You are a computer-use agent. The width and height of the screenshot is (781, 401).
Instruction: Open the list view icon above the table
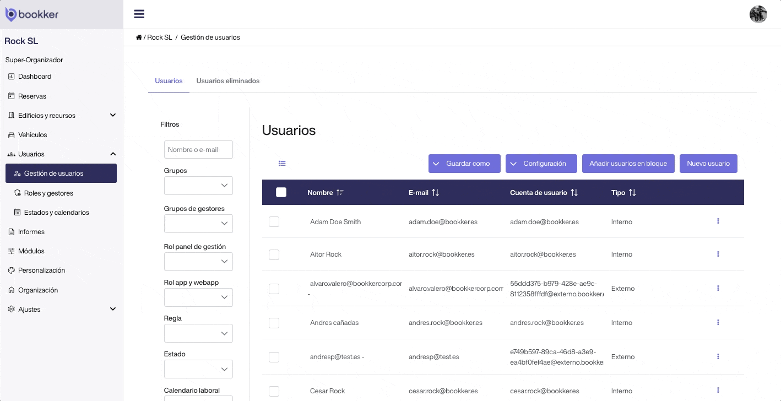(282, 163)
